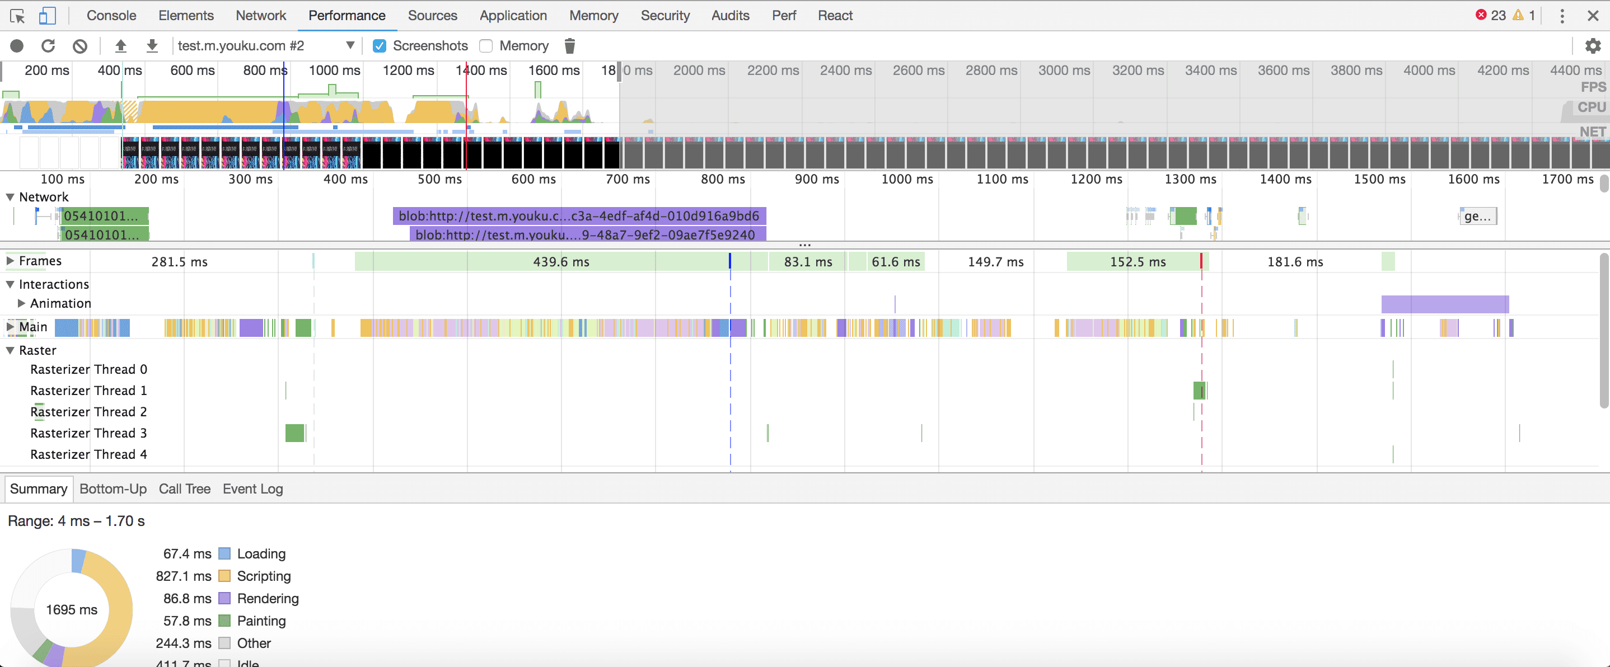The width and height of the screenshot is (1610, 667).
Task: Reload and profile page icon
Action: point(48,45)
